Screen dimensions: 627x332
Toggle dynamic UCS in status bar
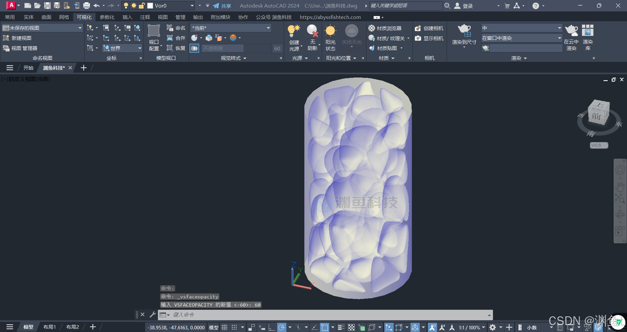(x=388, y=327)
